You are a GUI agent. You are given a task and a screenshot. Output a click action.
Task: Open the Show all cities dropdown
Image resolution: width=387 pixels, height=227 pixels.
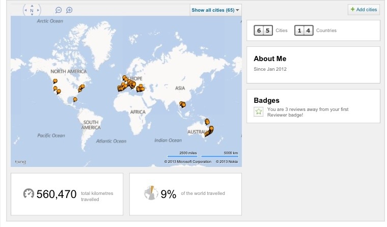pos(215,10)
